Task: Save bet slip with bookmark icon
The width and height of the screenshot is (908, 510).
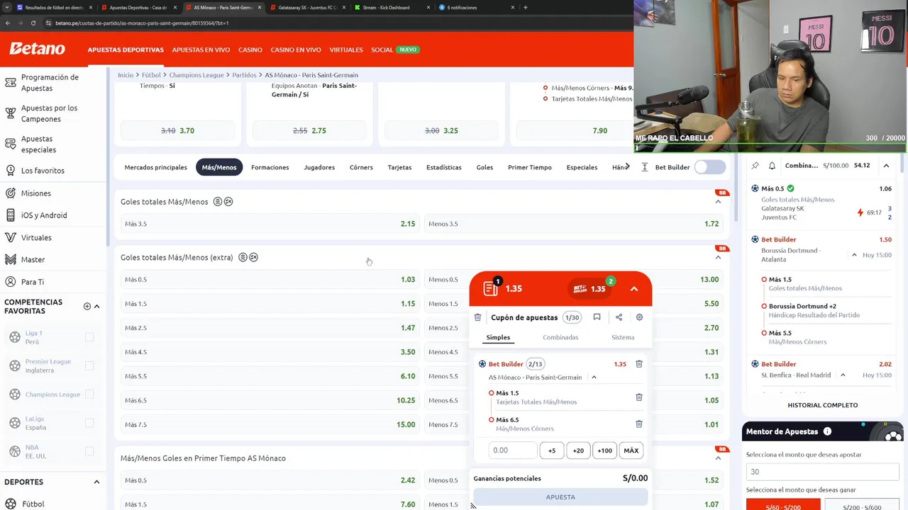Action: (597, 317)
